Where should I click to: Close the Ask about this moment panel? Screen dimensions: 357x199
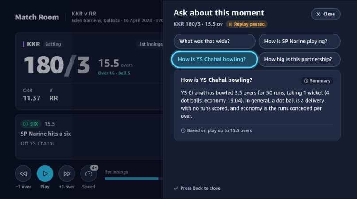(326, 14)
